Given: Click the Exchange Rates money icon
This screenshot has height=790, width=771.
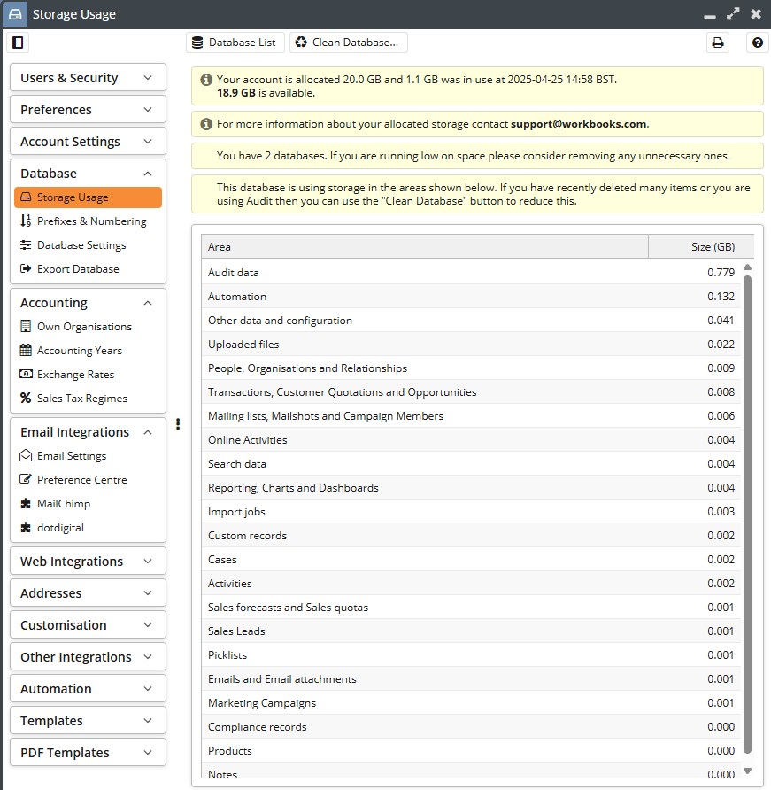Looking at the screenshot, I should [x=26, y=374].
